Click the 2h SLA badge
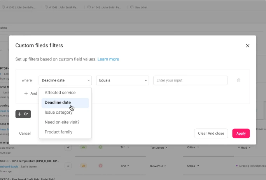The height and width of the screenshot is (180, 266). [83, 166]
